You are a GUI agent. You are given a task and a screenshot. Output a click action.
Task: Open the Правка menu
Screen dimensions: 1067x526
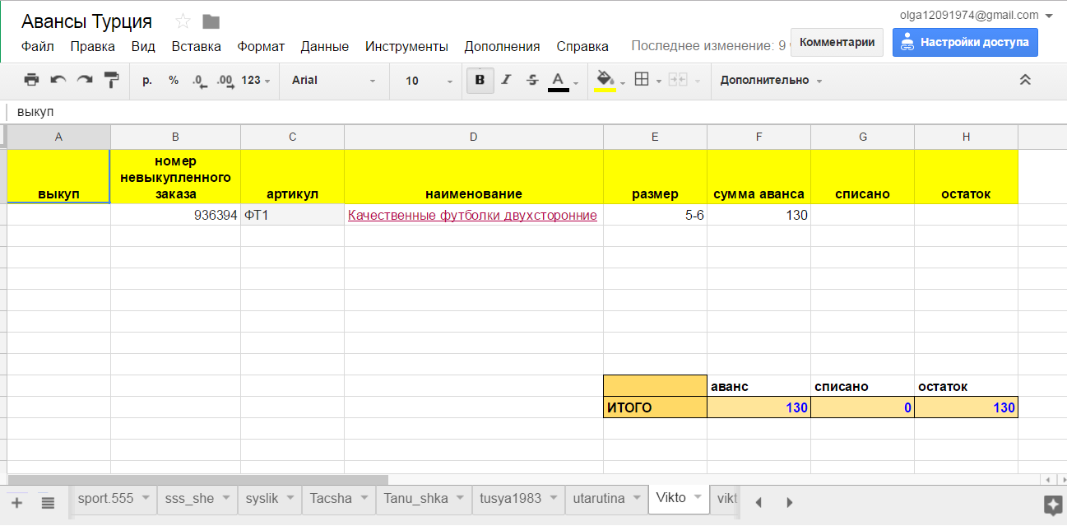click(x=92, y=47)
